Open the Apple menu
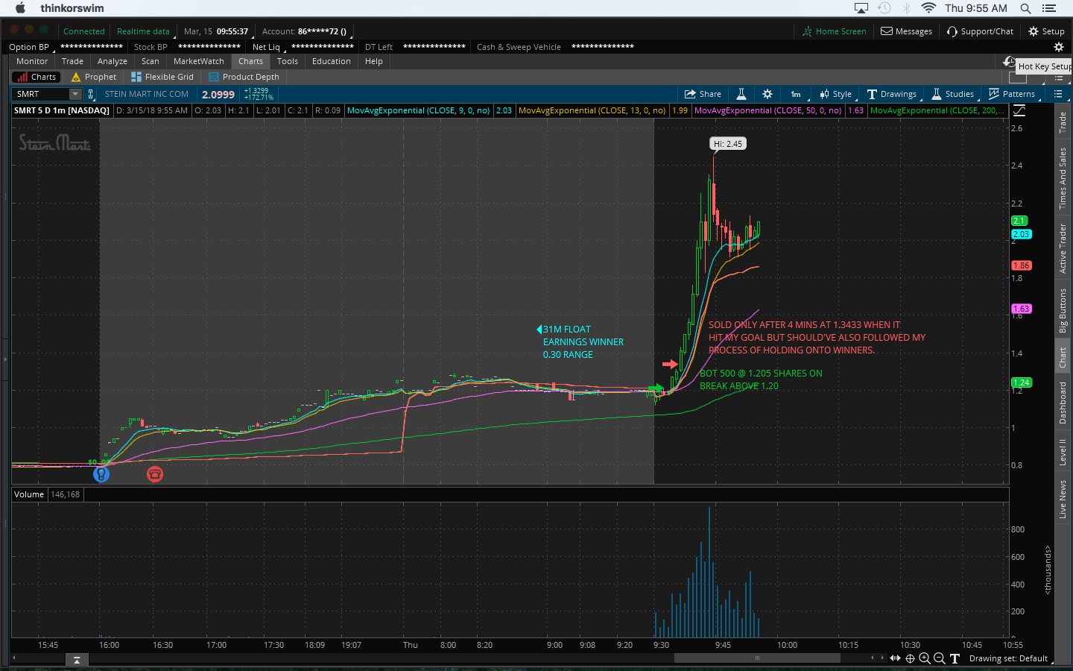This screenshot has width=1073, height=671. click(20, 8)
